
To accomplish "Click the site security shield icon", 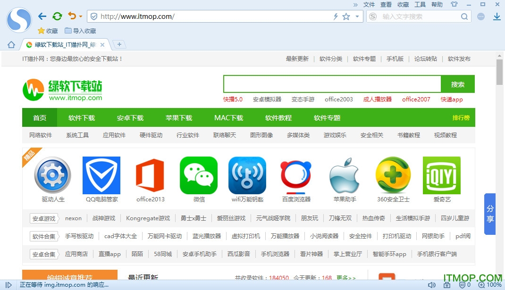I will click(x=94, y=17).
